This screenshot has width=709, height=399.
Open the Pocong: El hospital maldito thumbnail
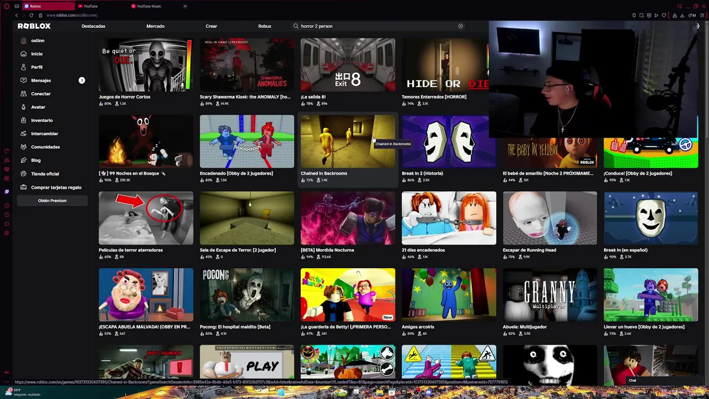pos(247,295)
